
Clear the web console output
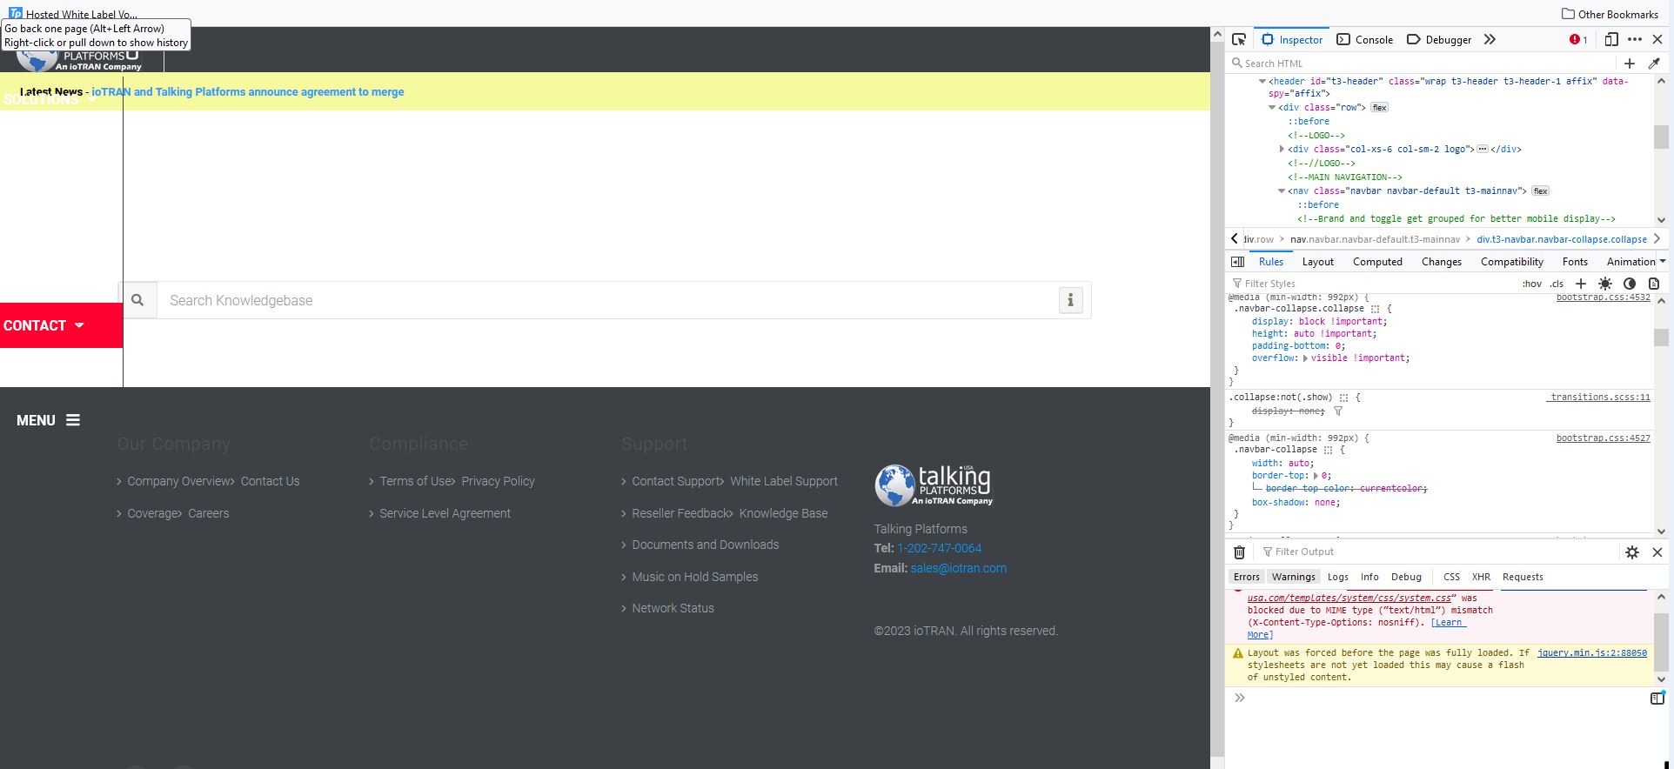pyautogui.click(x=1239, y=552)
